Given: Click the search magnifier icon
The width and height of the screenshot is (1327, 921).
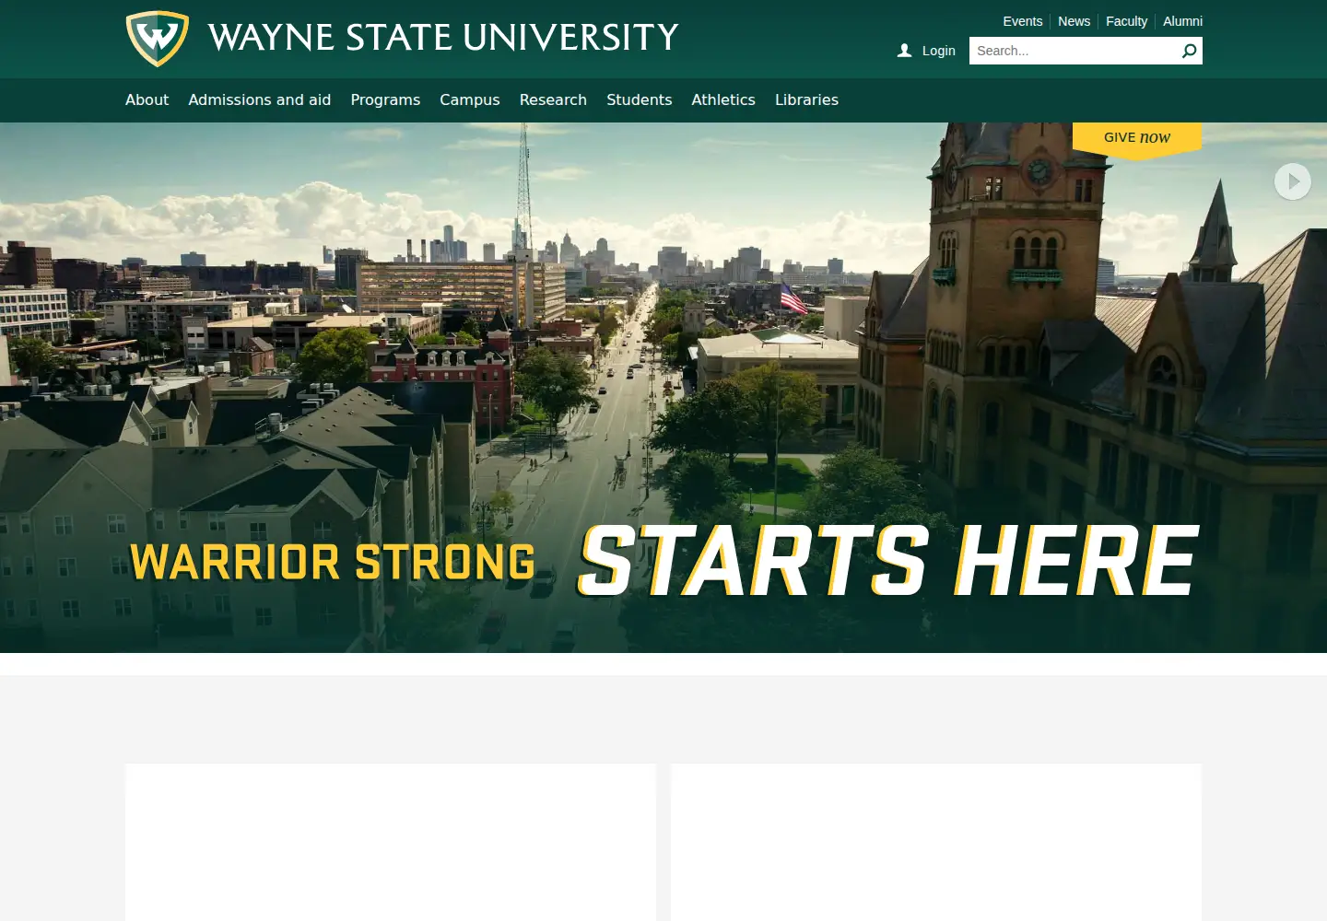Looking at the screenshot, I should click(x=1189, y=51).
